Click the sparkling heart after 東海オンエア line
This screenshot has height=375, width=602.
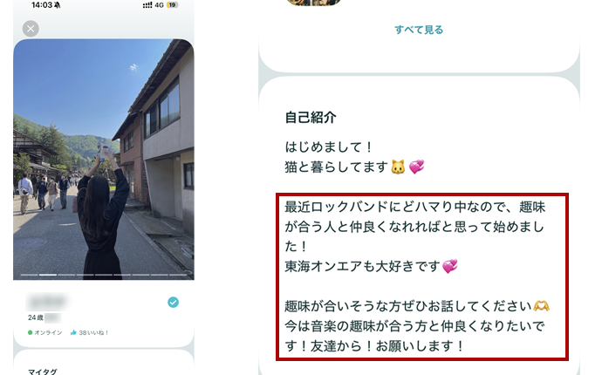tap(450, 266)
